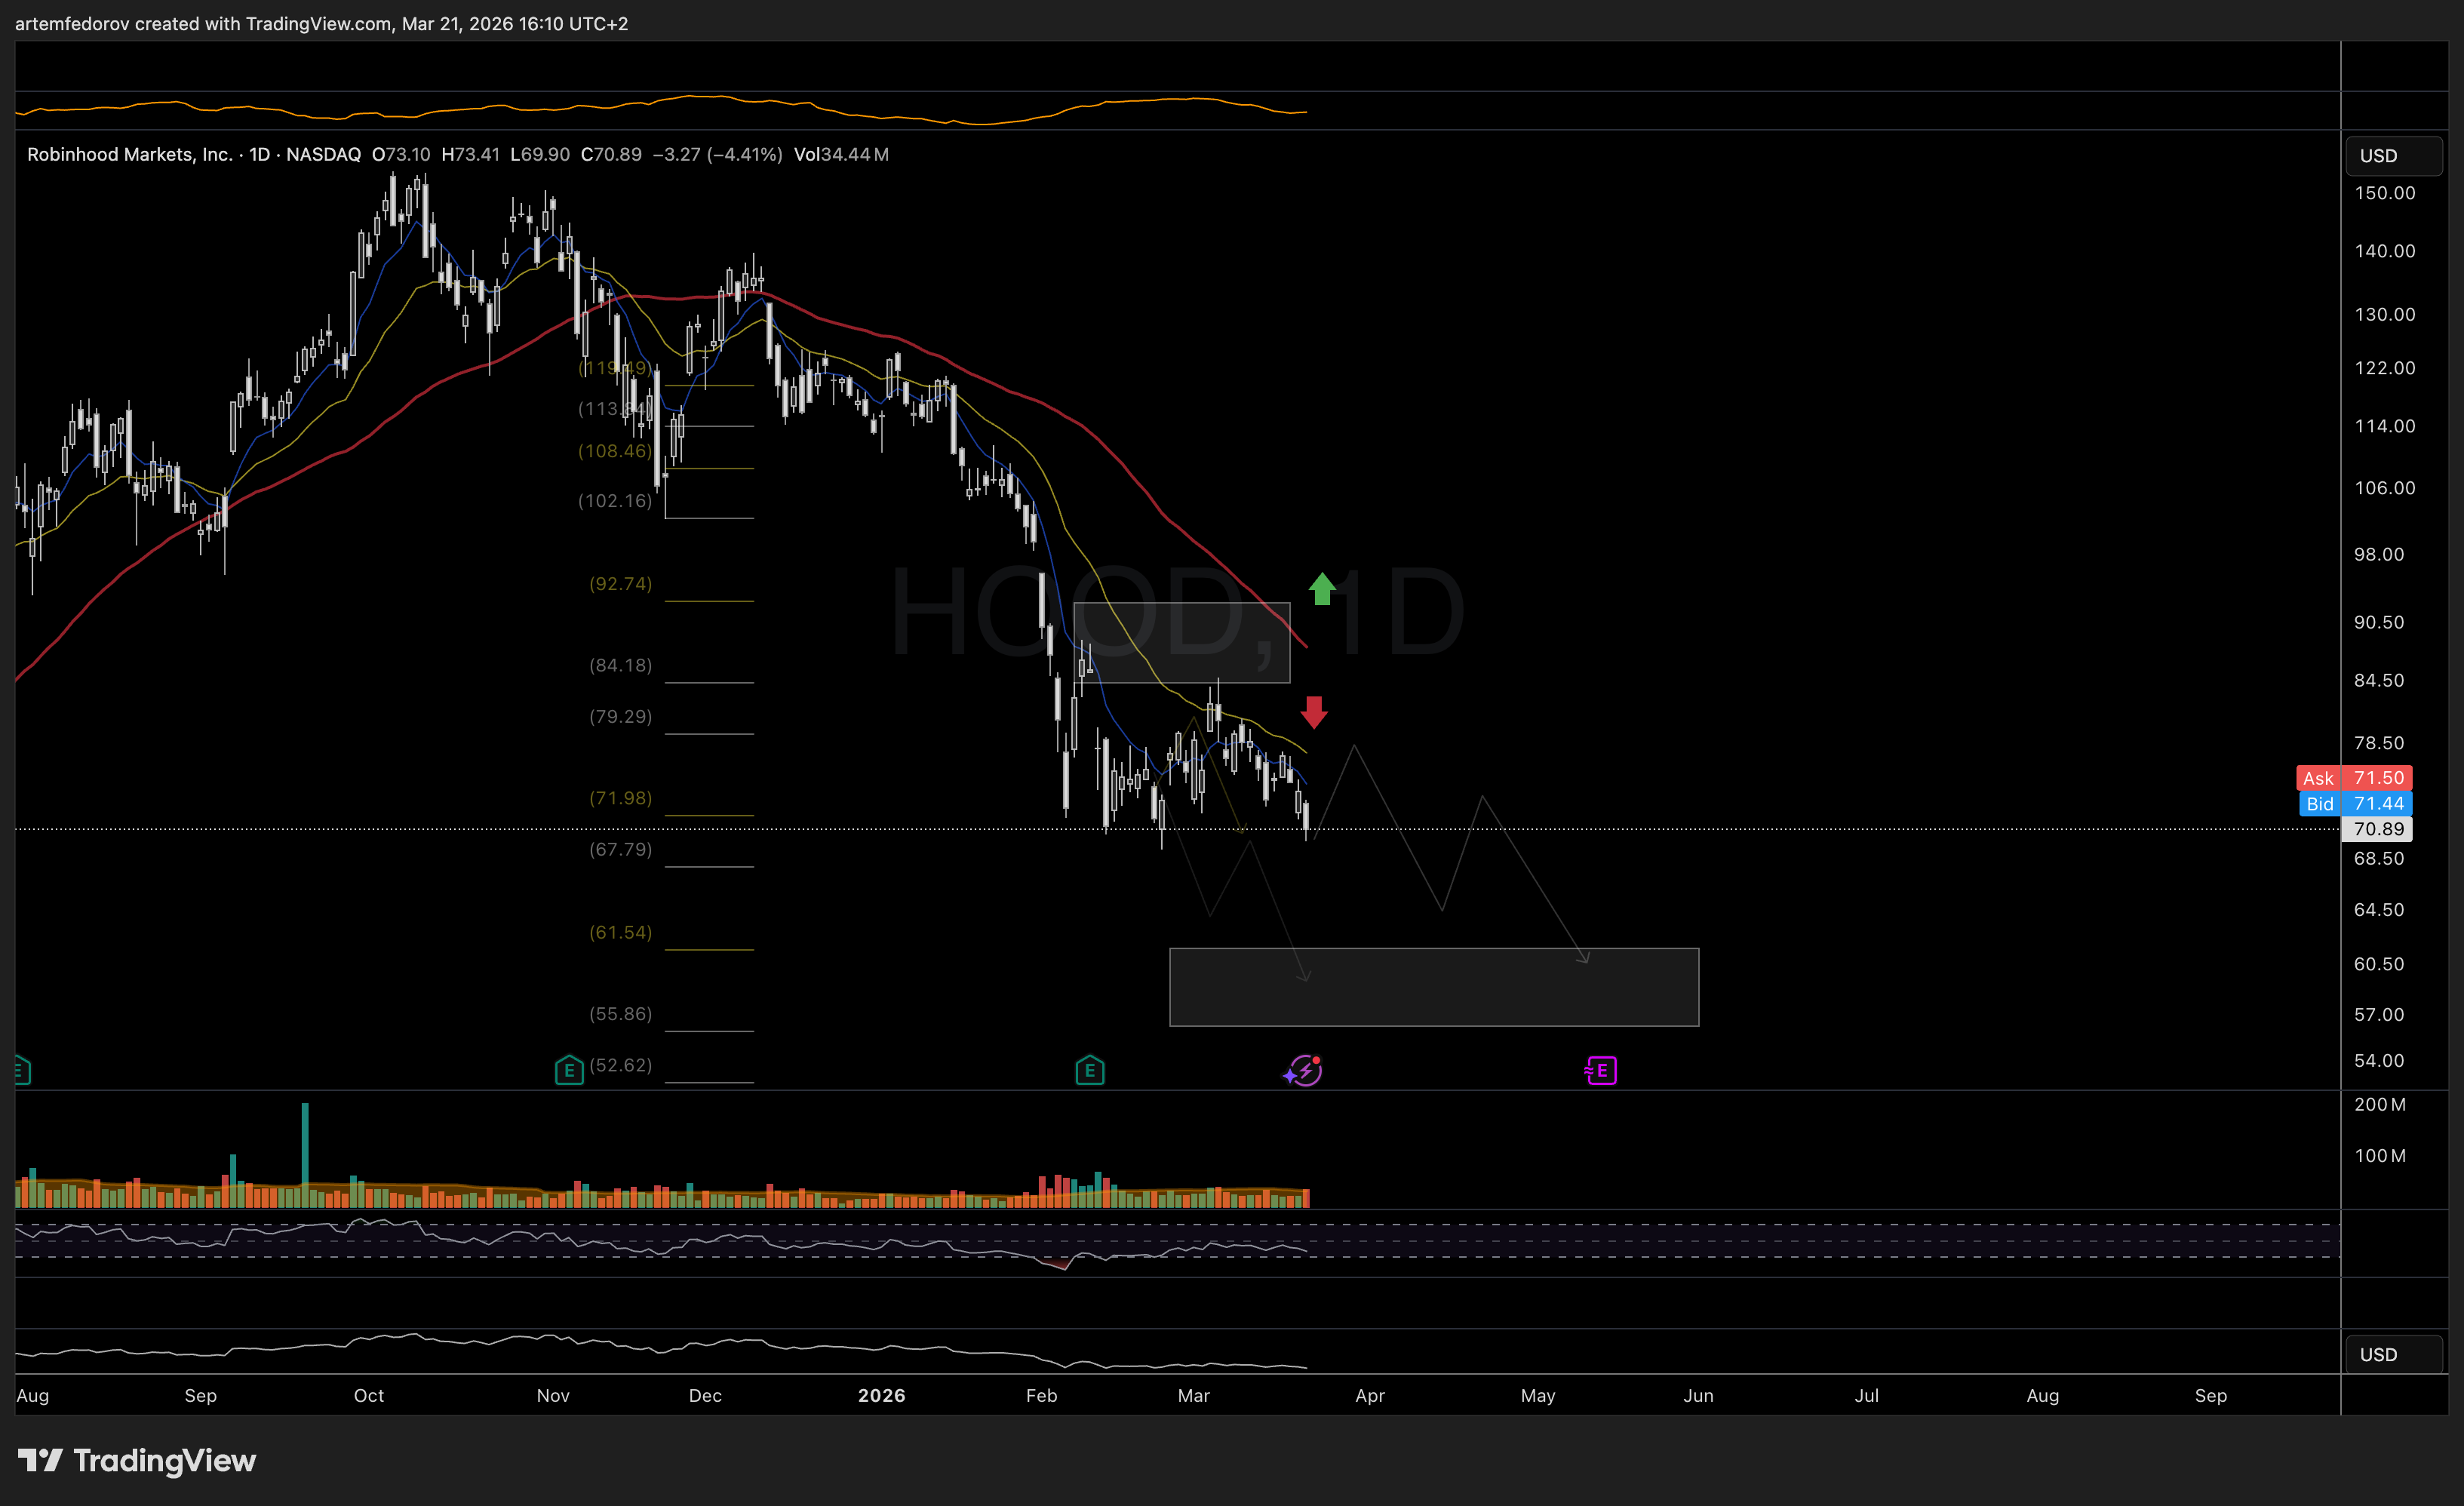Click the Oct label on time axis
The height and width of the screenshot is (1506, 2464).
[369, 1396]
